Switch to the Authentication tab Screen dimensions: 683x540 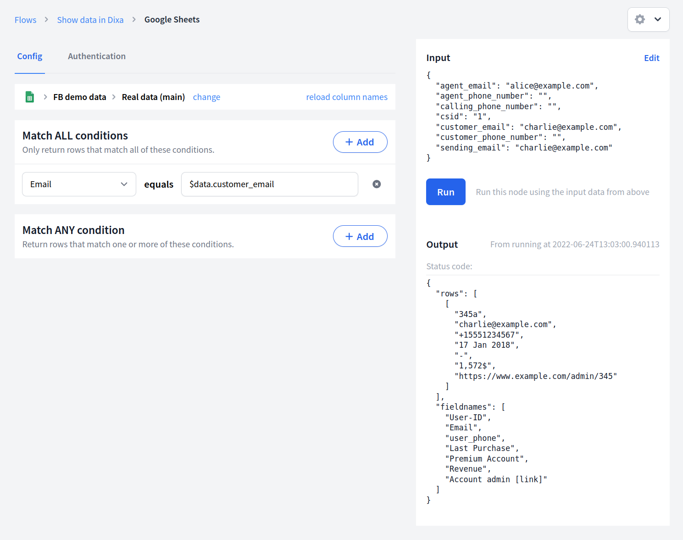[x=96, y=56]
